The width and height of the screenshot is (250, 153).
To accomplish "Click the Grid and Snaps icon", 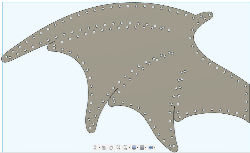I will 142,147.
